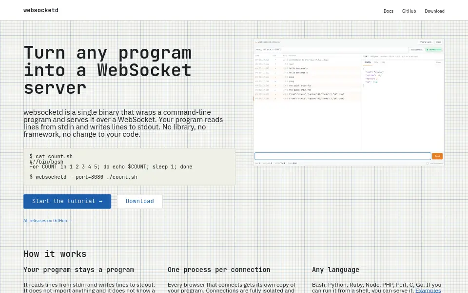Click the "One process per connection" heading
This screenshot has height=293, width=468.
click(219, 270)
